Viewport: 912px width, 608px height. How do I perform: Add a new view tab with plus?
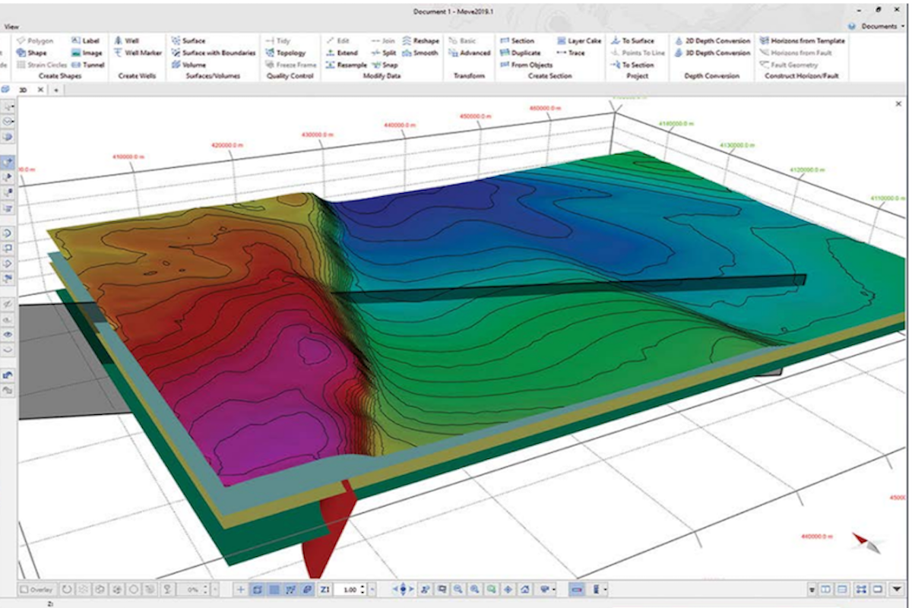56,90
